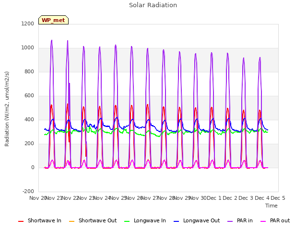Click the -200 y-axis tick label
This screenshot has width=307, height=230.
[28, 191]
